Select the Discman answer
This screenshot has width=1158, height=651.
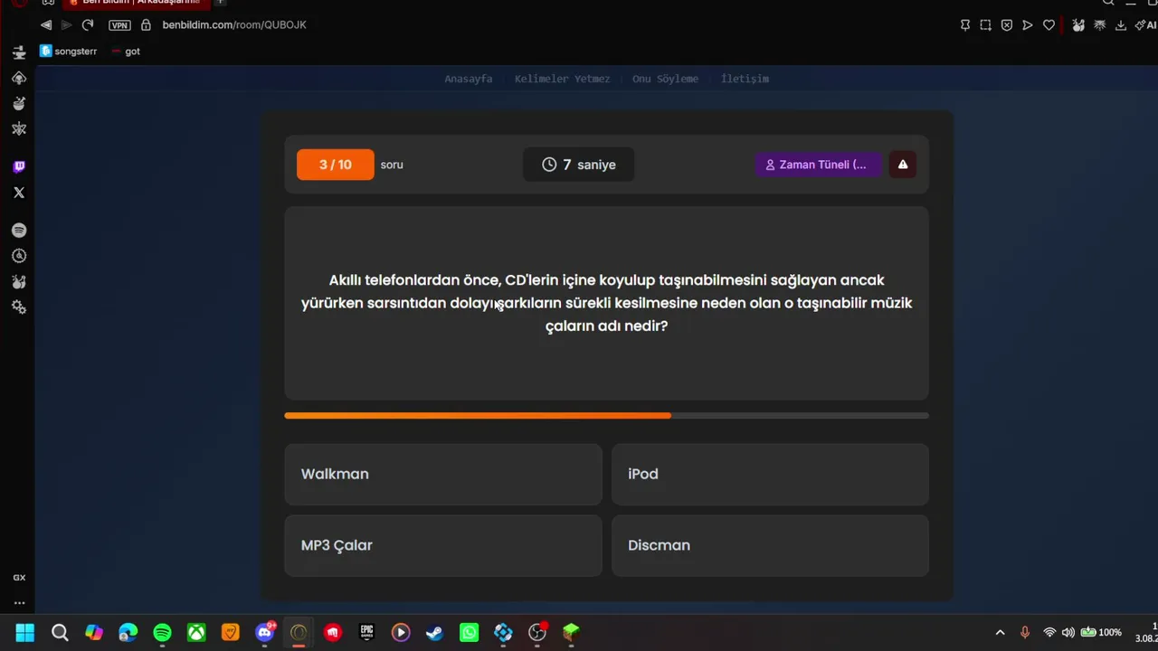pos(770,545)
